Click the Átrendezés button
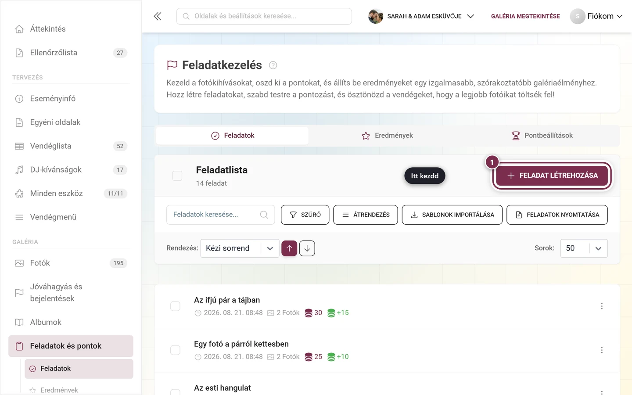This screenshot has height=395, width=632. (x=366, y=215)
